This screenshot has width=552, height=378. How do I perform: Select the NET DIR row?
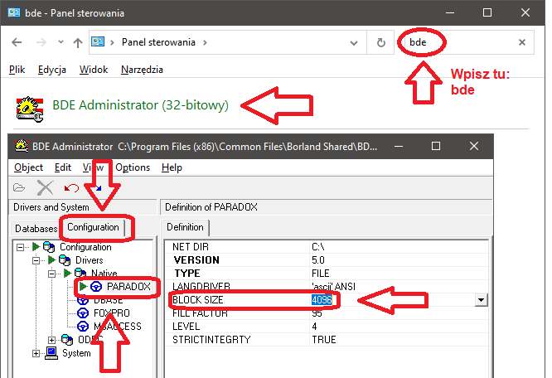(327, 247)
